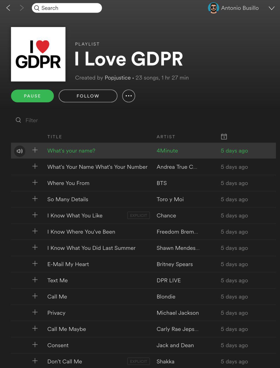280x368 pixels.
Task: Select the track E-Mail My Heart
Action: [68, 264]
